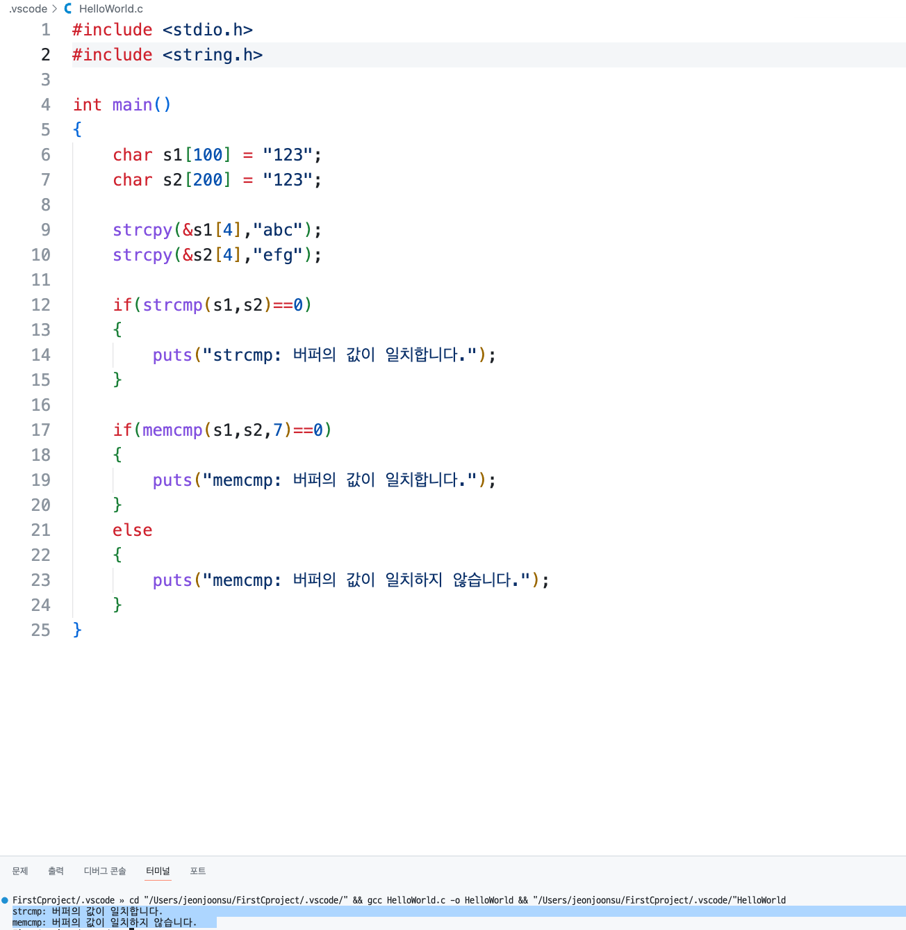Screen dimensions: 906x930
Task: Click the s2[200] declaration
Action: click(x=197, y=180)
